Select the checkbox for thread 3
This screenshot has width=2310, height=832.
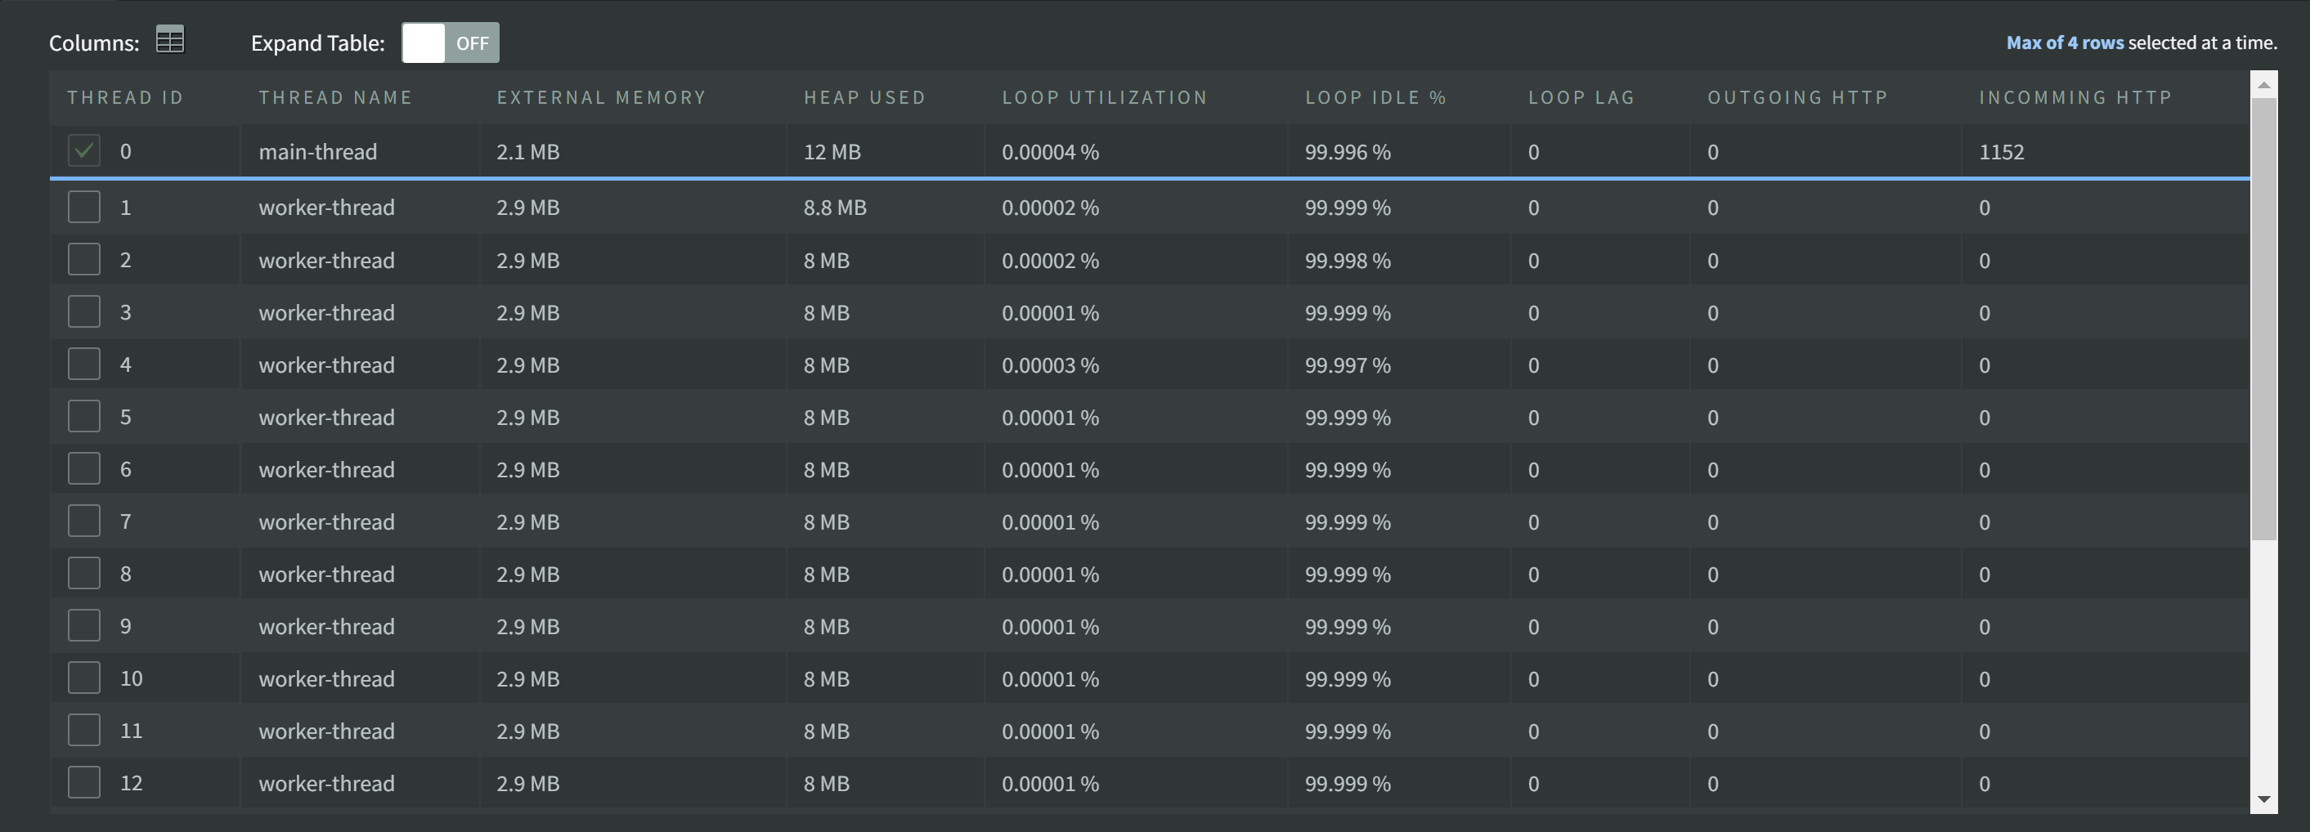(84, 312)
